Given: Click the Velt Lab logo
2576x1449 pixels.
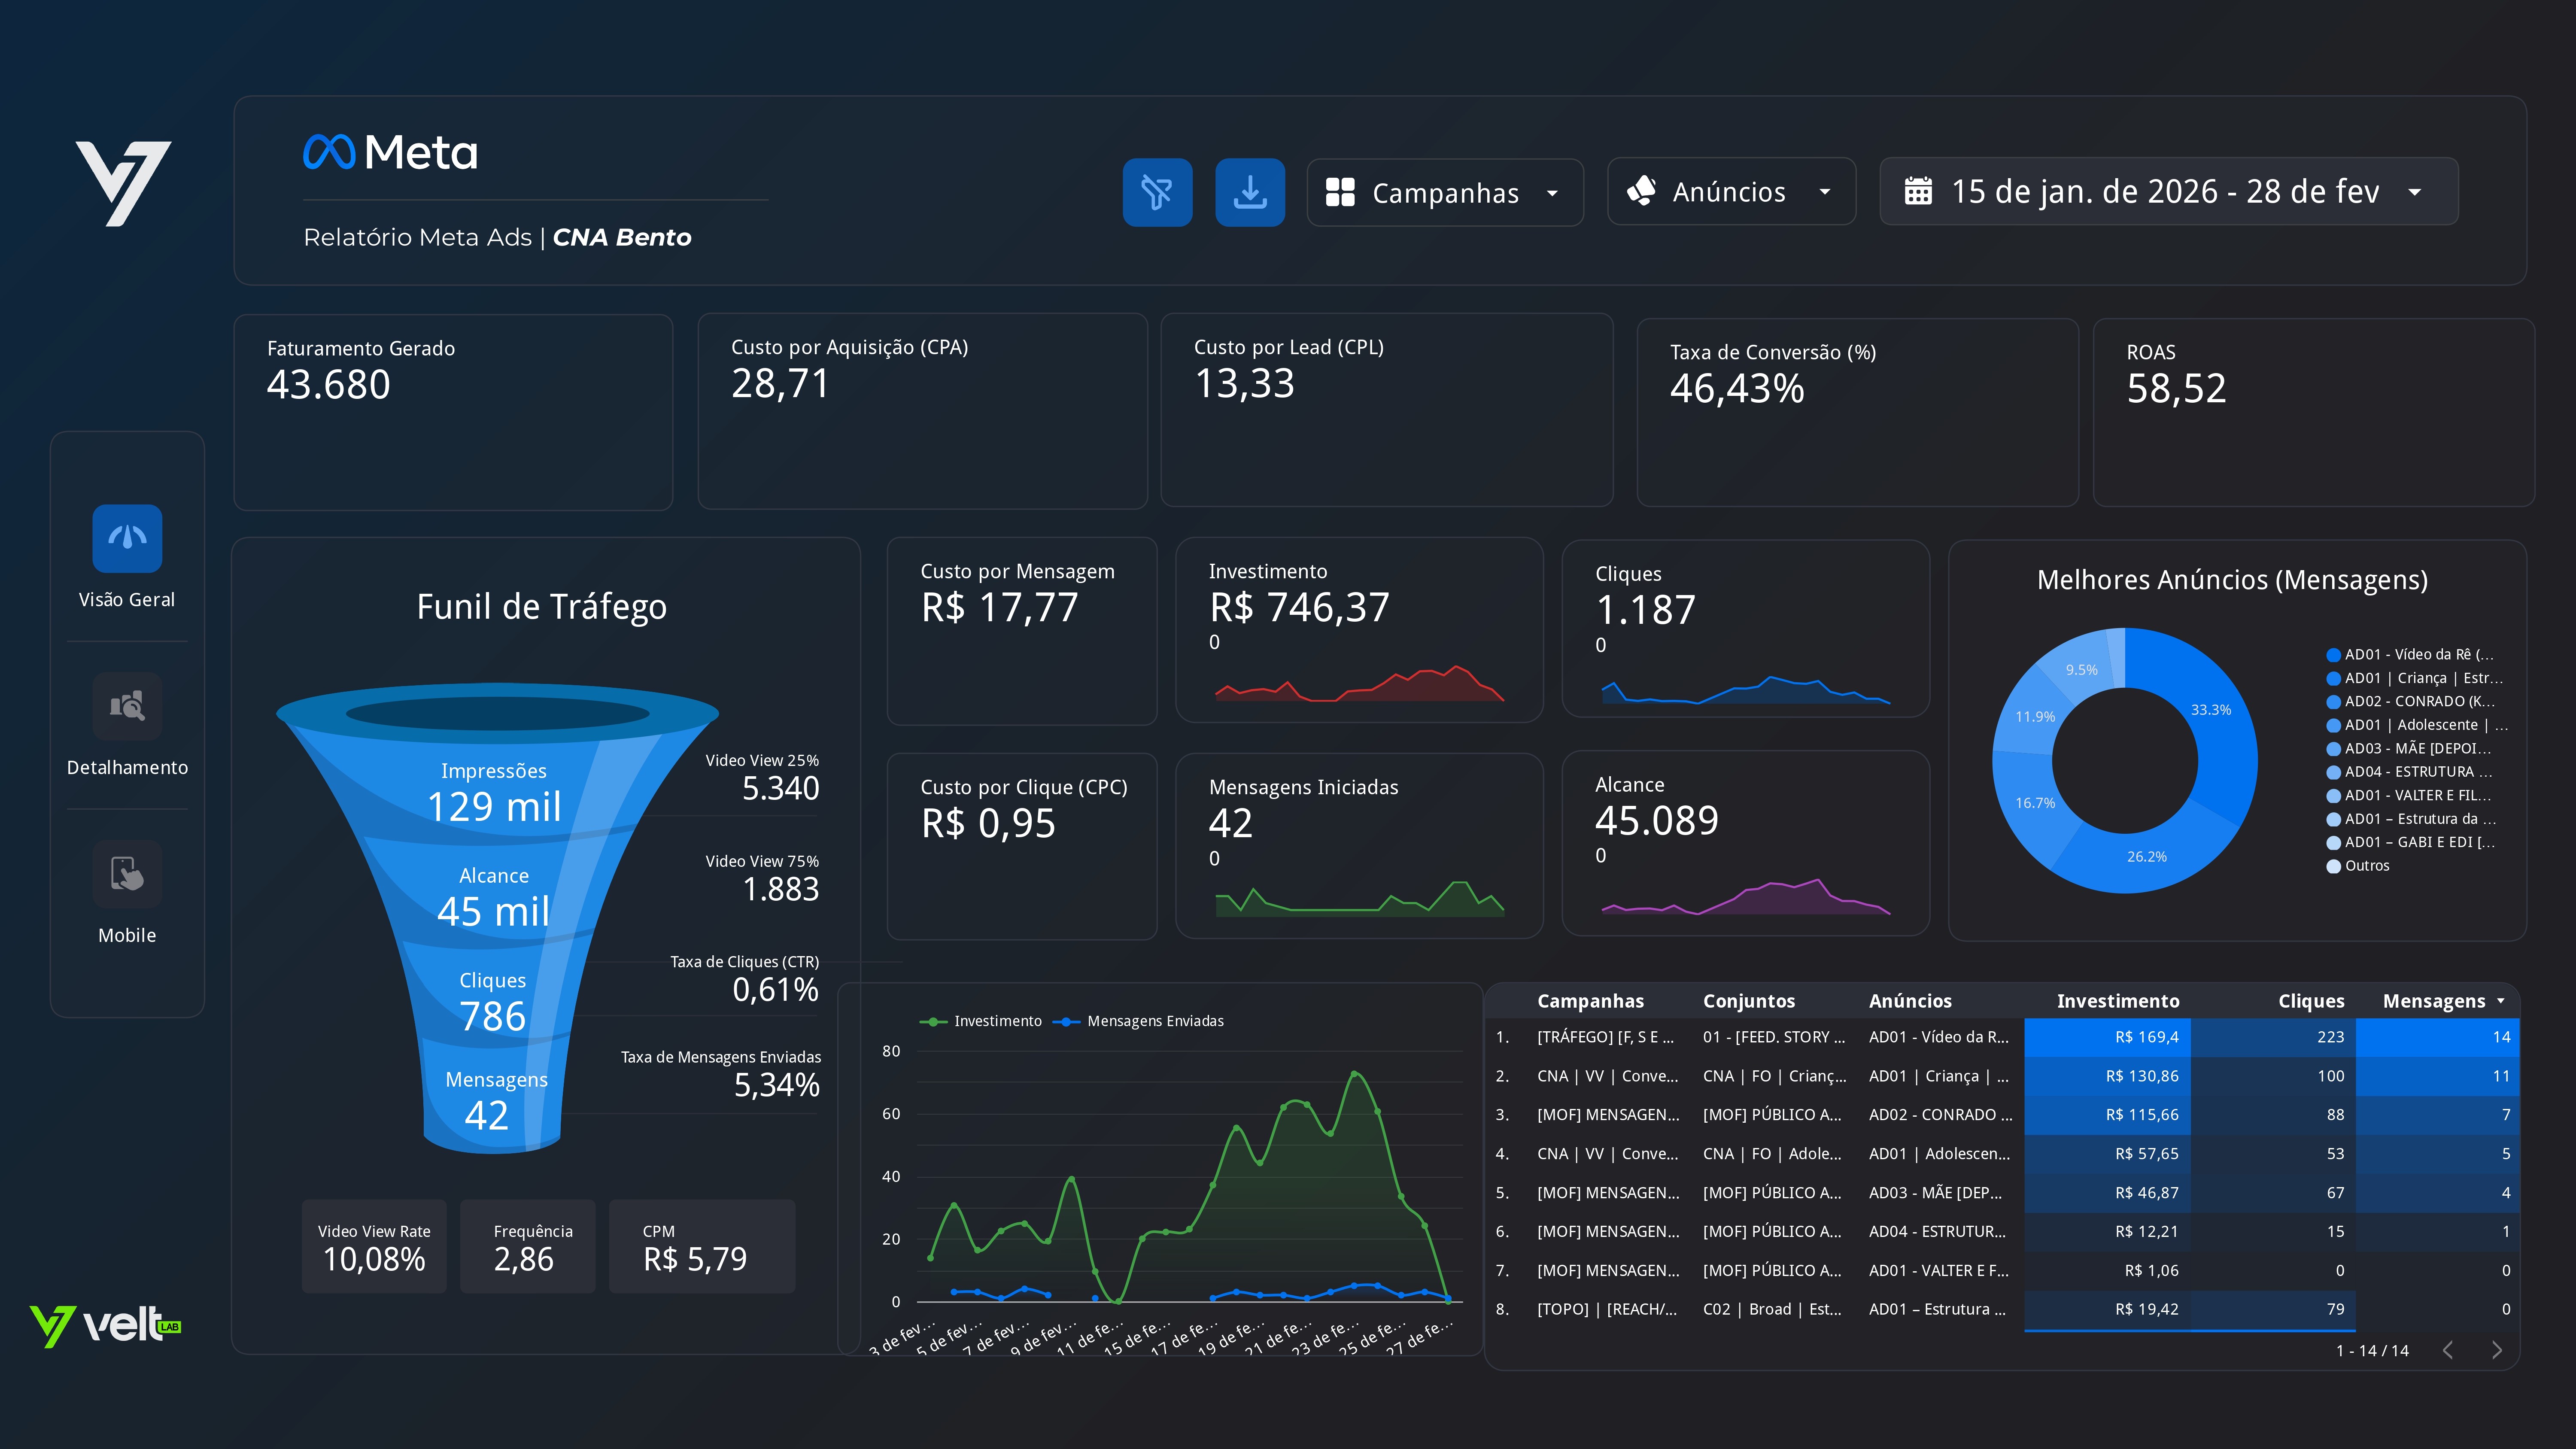Looking at the screenshot, I should point(106,1326).
